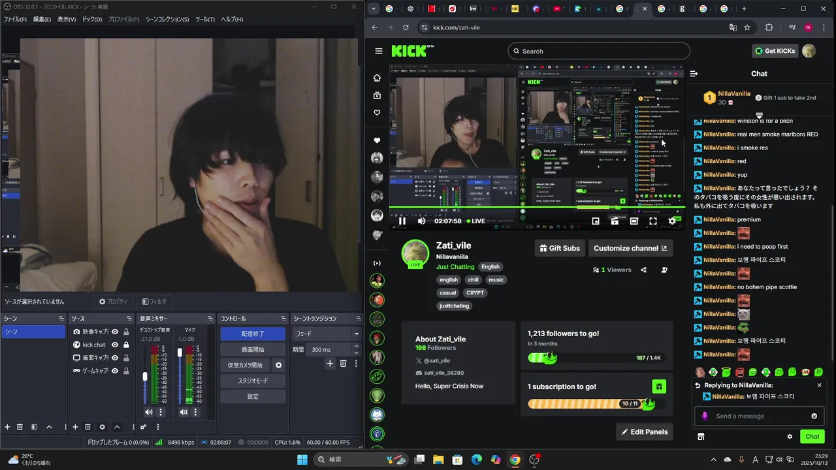This screenshot has width=836, height=470.
Task: Click 録画開始 to start recording
Action: point(253,349)
